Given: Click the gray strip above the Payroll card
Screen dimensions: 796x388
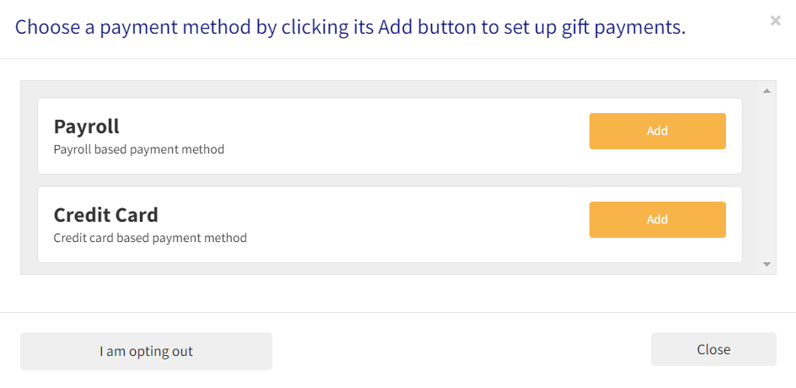Looking at the screenshot, I should [390, 89].
